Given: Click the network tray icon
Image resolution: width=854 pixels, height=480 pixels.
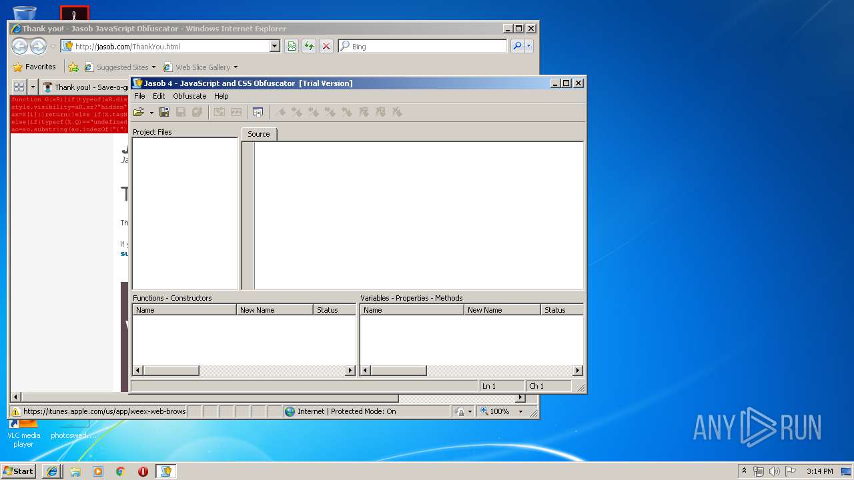Looking at the screenshot, I should (x=759, y=471).
